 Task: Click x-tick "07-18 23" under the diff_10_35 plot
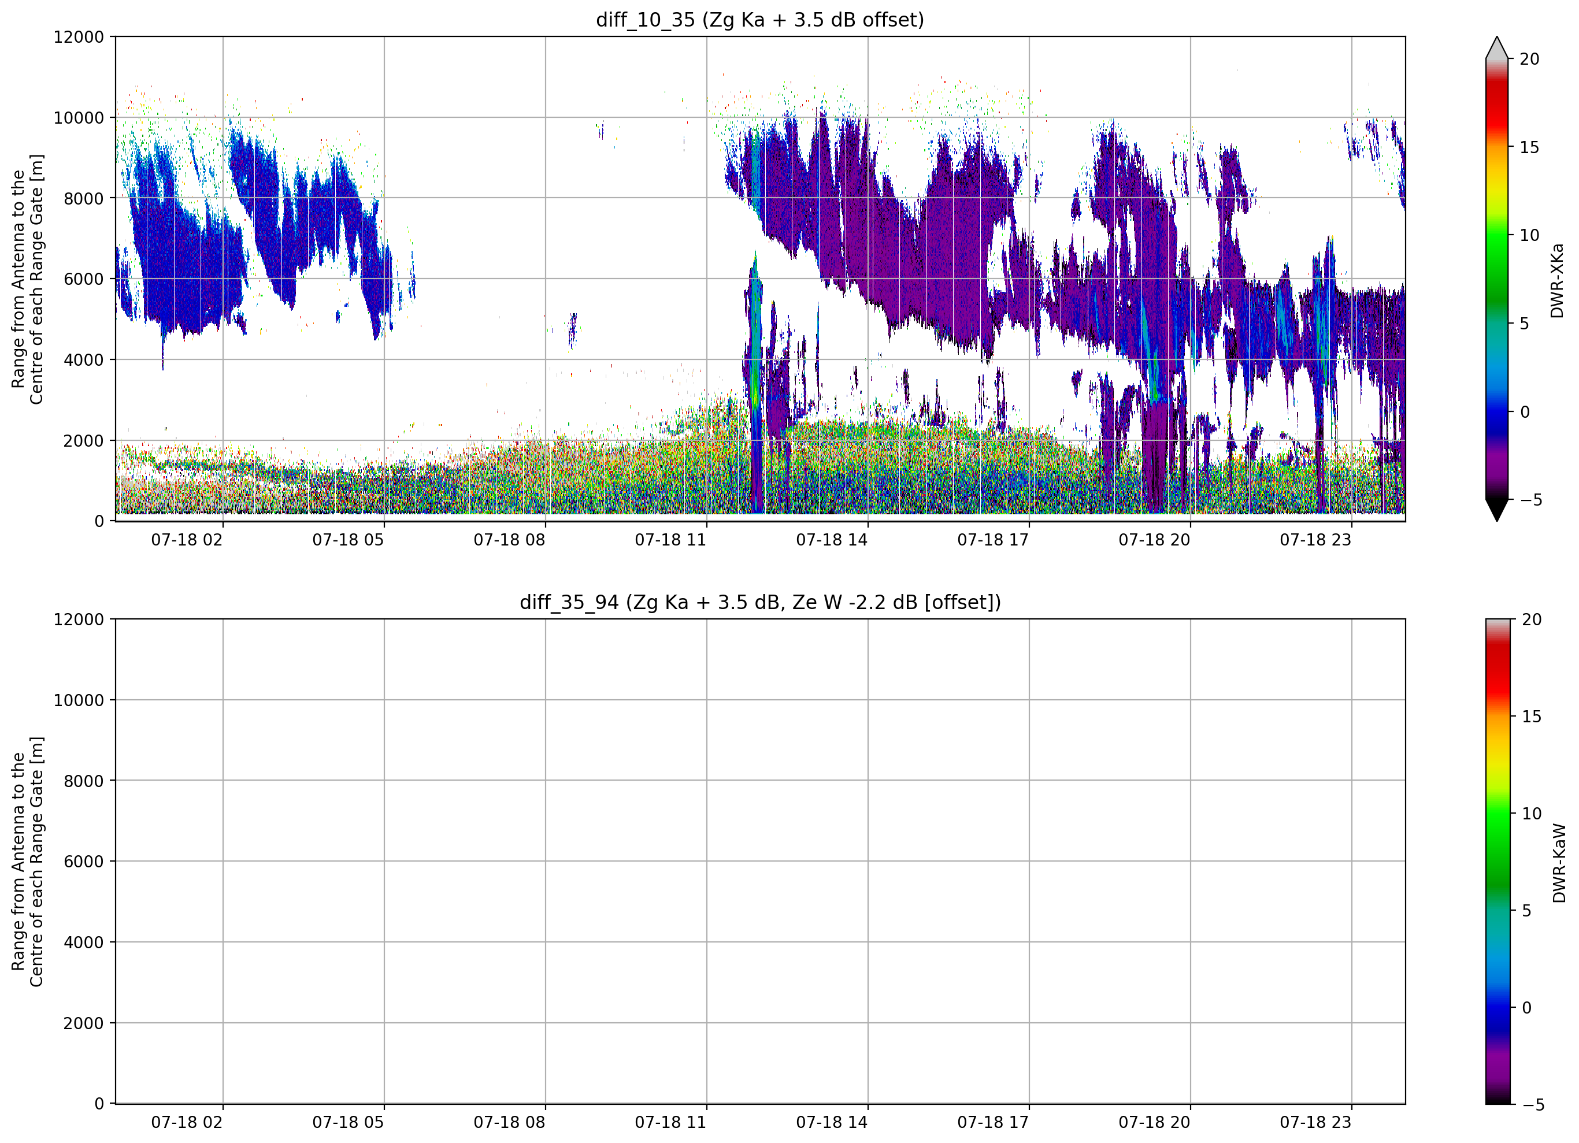1315,540
